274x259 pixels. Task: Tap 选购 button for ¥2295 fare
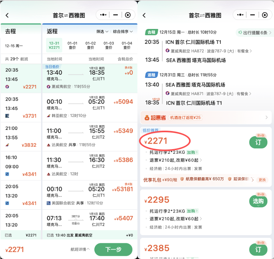(258, 201)
